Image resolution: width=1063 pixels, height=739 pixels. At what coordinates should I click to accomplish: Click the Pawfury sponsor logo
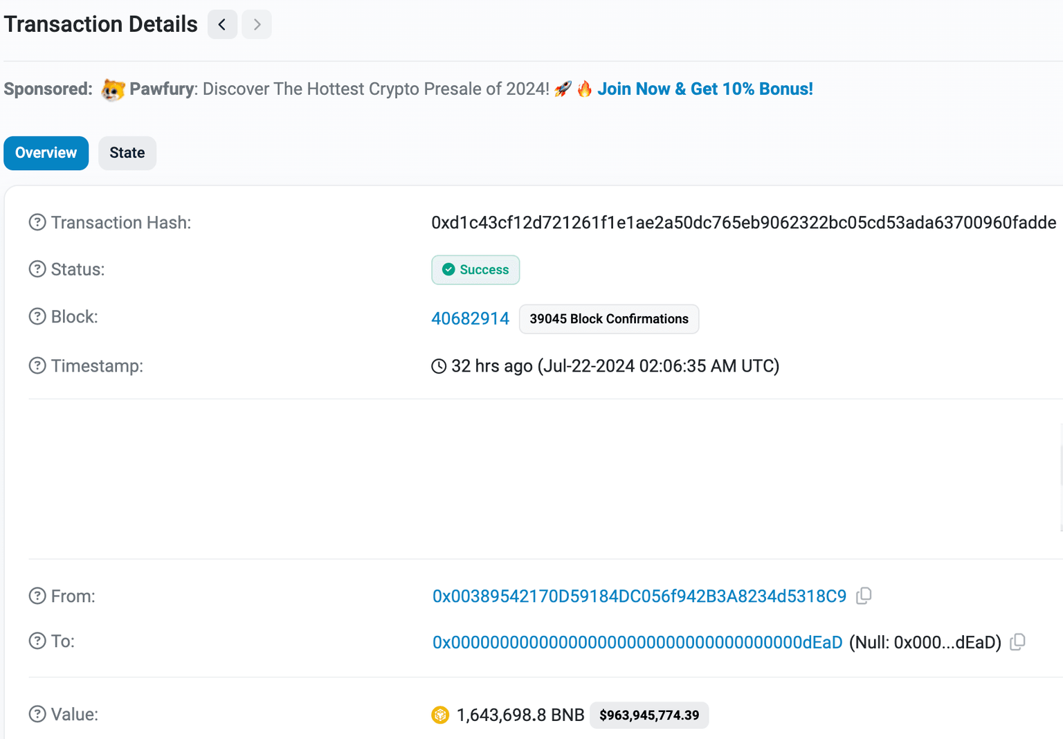coord(113,89)
